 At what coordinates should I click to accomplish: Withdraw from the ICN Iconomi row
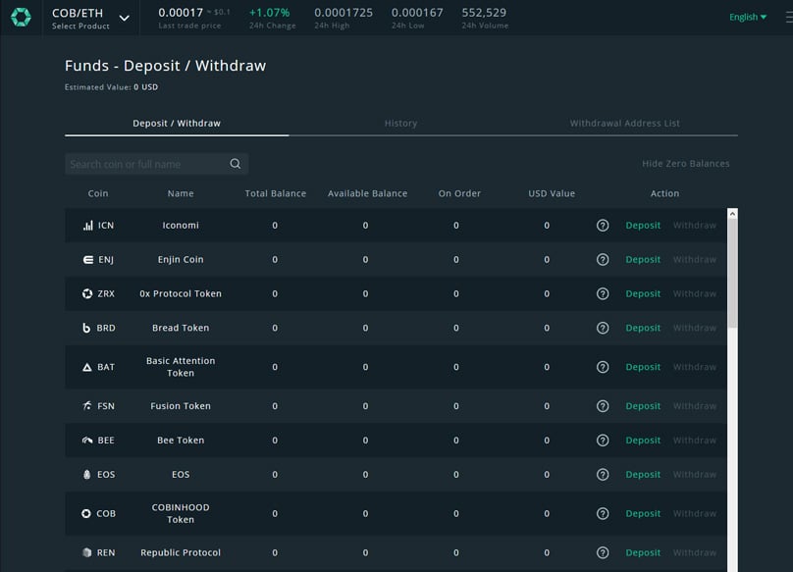[x=695, y=225]
